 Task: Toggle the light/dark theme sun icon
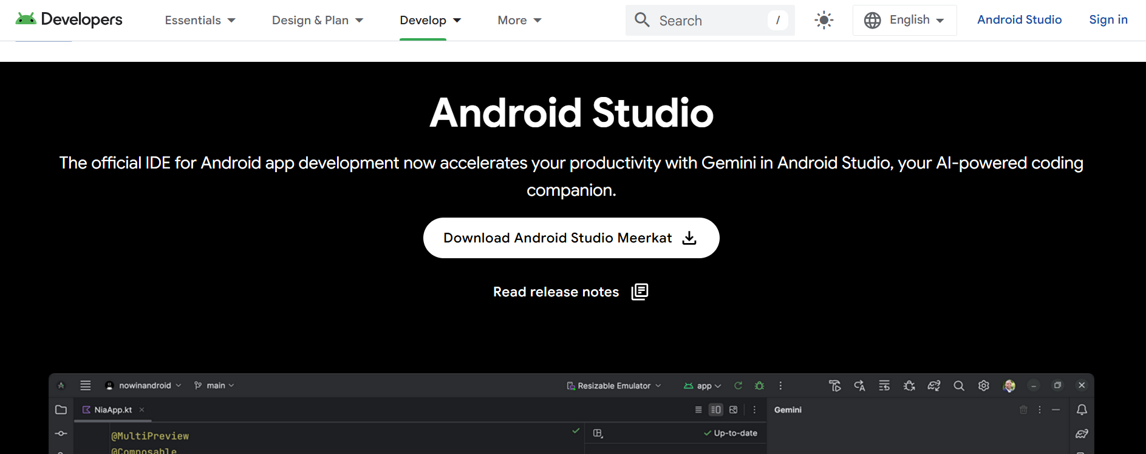(824, 20)
